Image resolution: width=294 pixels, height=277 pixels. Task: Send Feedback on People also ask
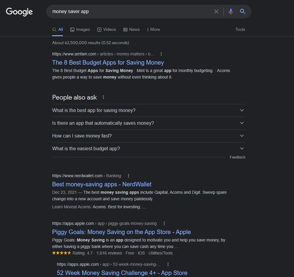(x=237, y=158)
